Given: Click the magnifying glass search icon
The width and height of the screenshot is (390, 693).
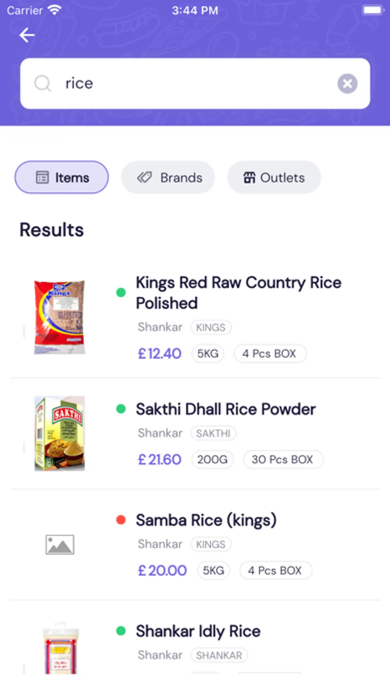Looking at the screenshot, I should pyautogui.click(x=43, y=83).
